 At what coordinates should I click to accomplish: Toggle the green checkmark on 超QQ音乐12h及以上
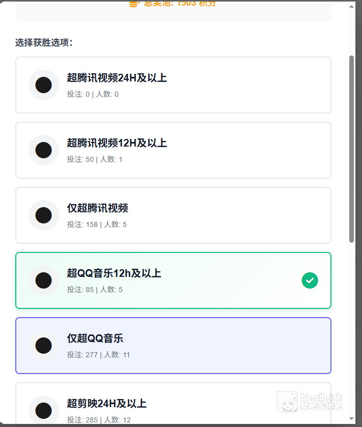pos(310,280)
